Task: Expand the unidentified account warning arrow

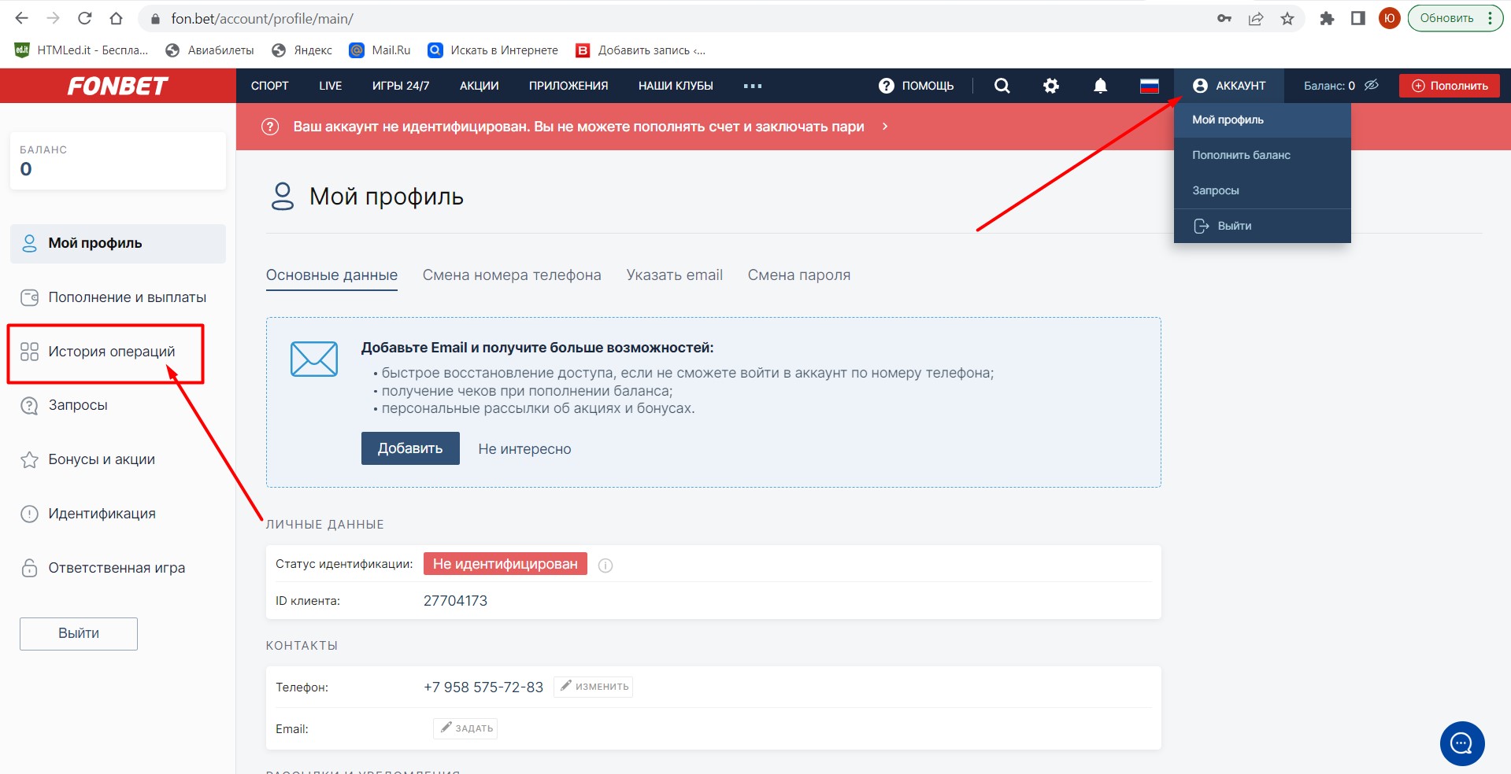Action: click(x=885, y=127)
